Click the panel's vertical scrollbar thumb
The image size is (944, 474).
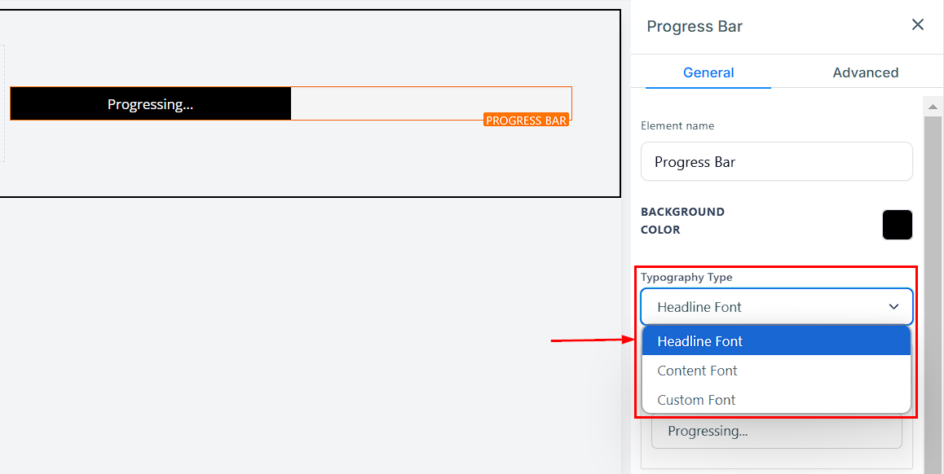click(x=932, y=285)
